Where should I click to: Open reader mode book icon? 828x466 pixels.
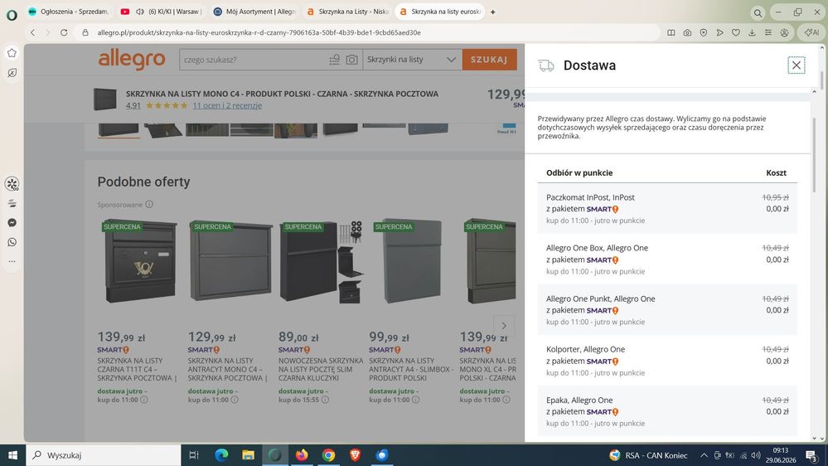(x=671, y=33)
